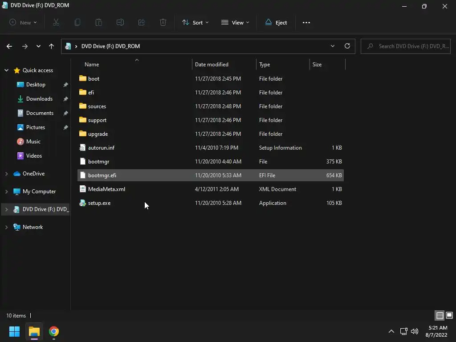Eject the DVD drive
The width and height of the screenshot is (456, 342).
[276, 22]
